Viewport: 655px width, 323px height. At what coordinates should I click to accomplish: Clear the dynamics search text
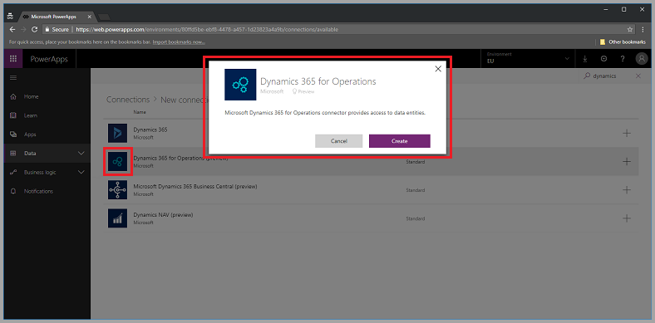click(638, 76)
